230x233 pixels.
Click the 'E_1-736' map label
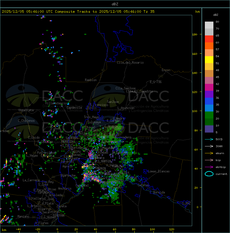tap(156, 82)
